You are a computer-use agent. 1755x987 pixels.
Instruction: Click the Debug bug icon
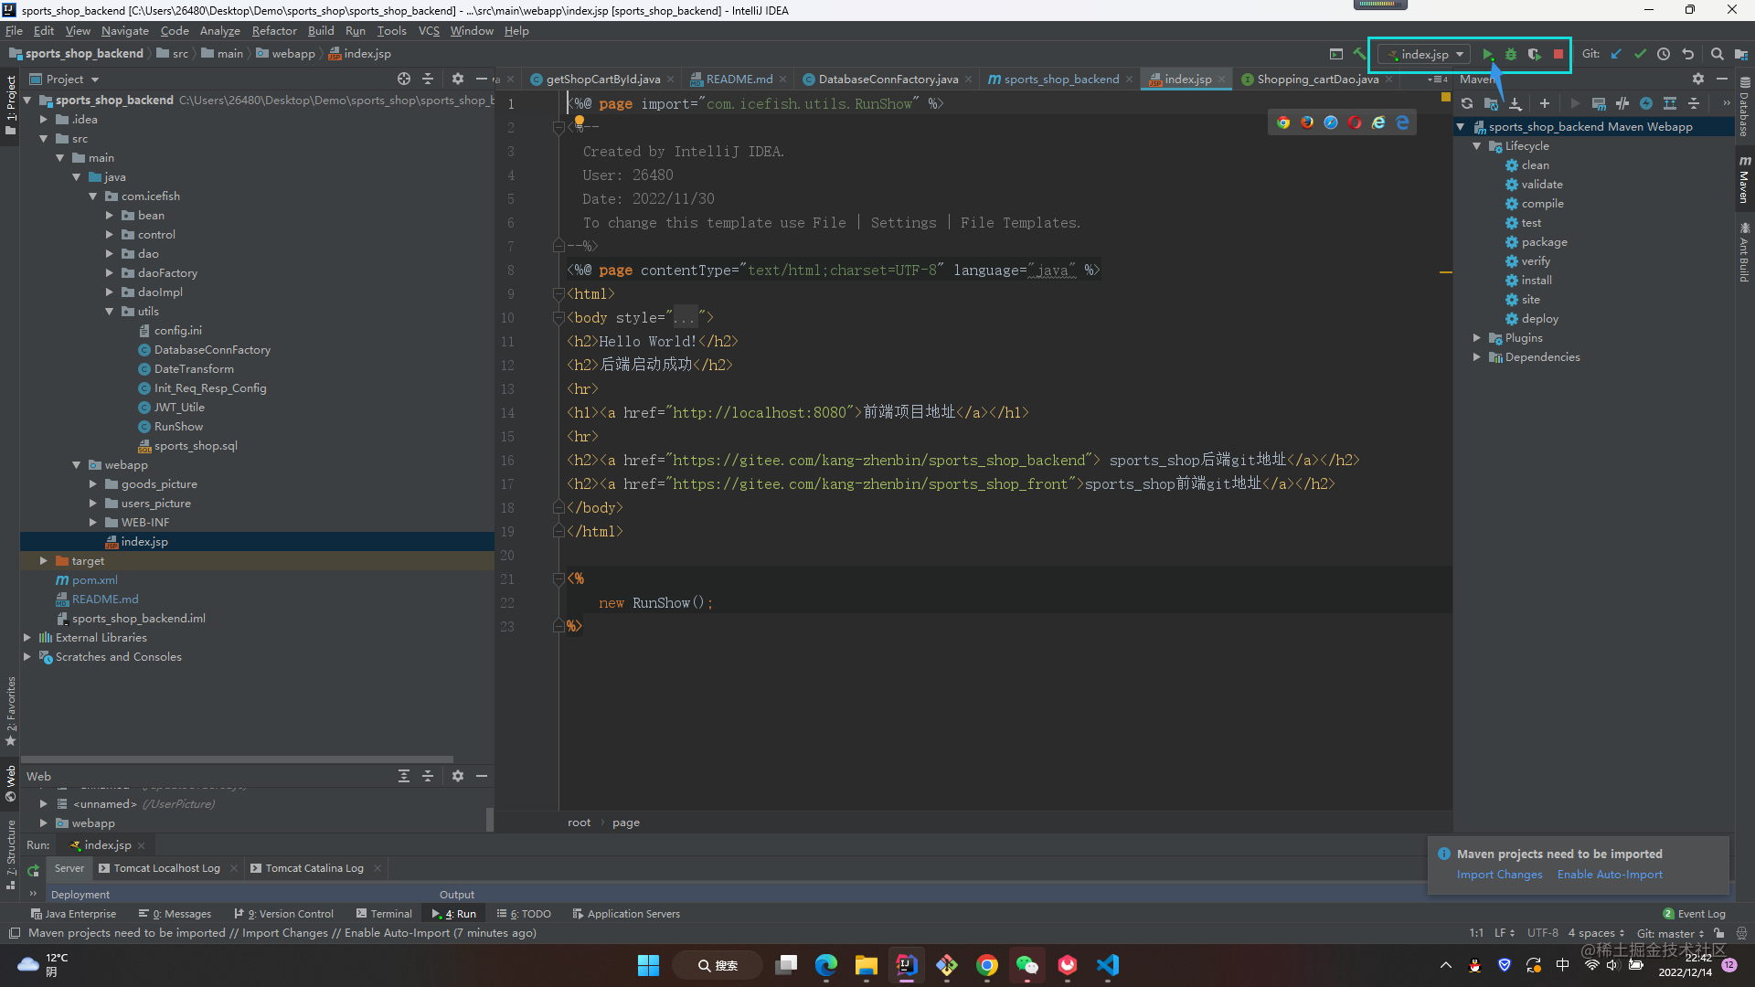point(1511,55)
